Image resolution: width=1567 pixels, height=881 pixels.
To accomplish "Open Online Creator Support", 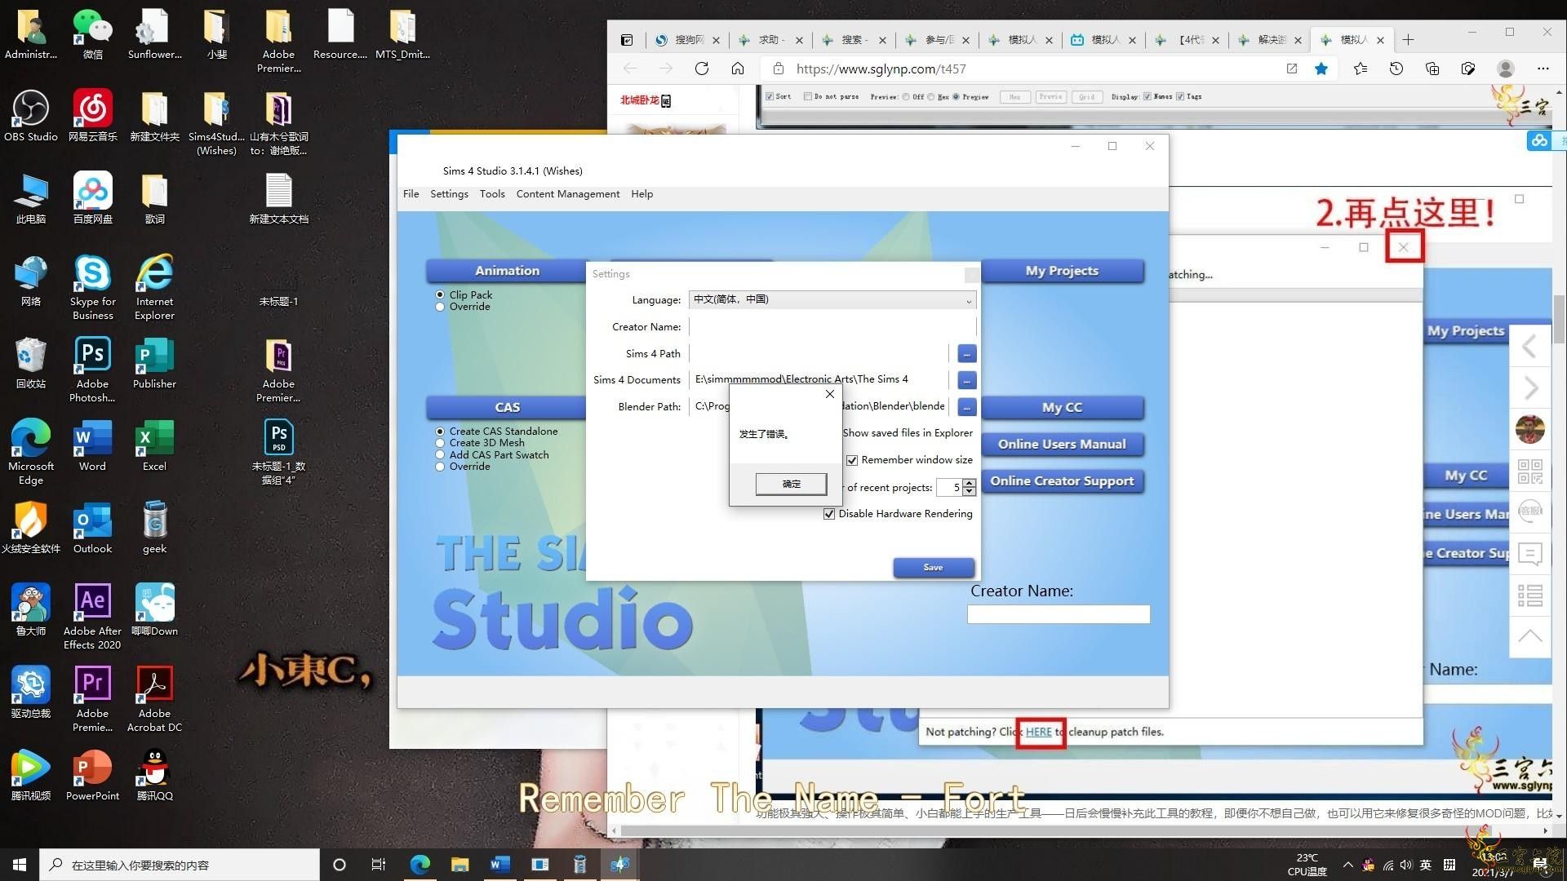I will click(1062, 481).
